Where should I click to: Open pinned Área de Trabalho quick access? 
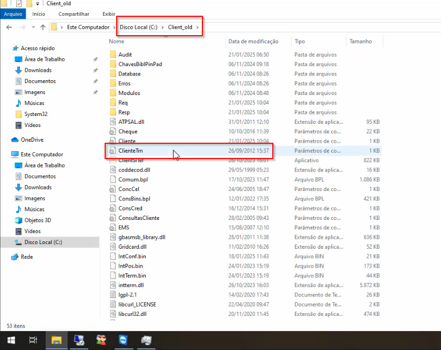(45, 59)
